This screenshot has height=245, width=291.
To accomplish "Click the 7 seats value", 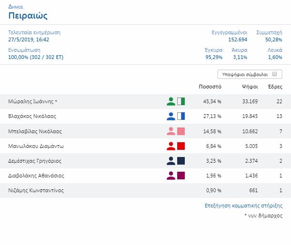I will (281, 131).
